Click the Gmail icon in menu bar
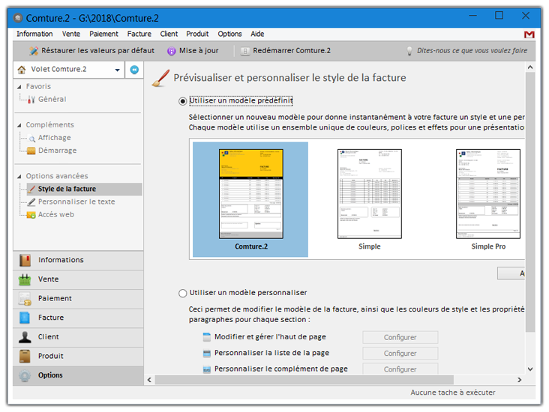The width and height of the screenshot is (549, 412). point(529,34)
